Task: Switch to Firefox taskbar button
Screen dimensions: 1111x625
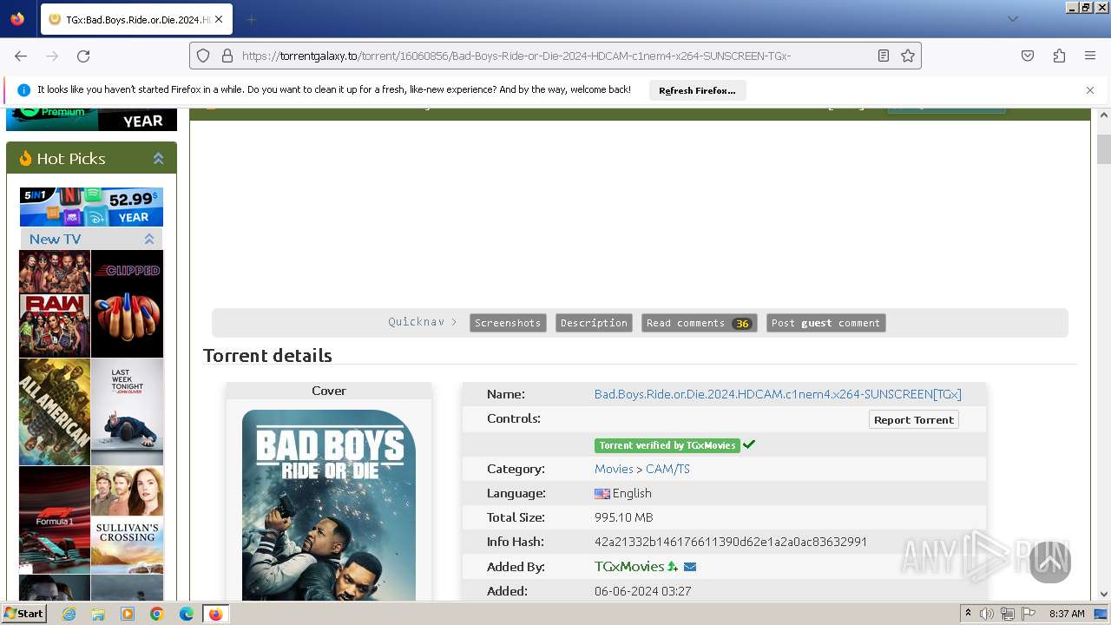Action: click(x=216, y=614)
